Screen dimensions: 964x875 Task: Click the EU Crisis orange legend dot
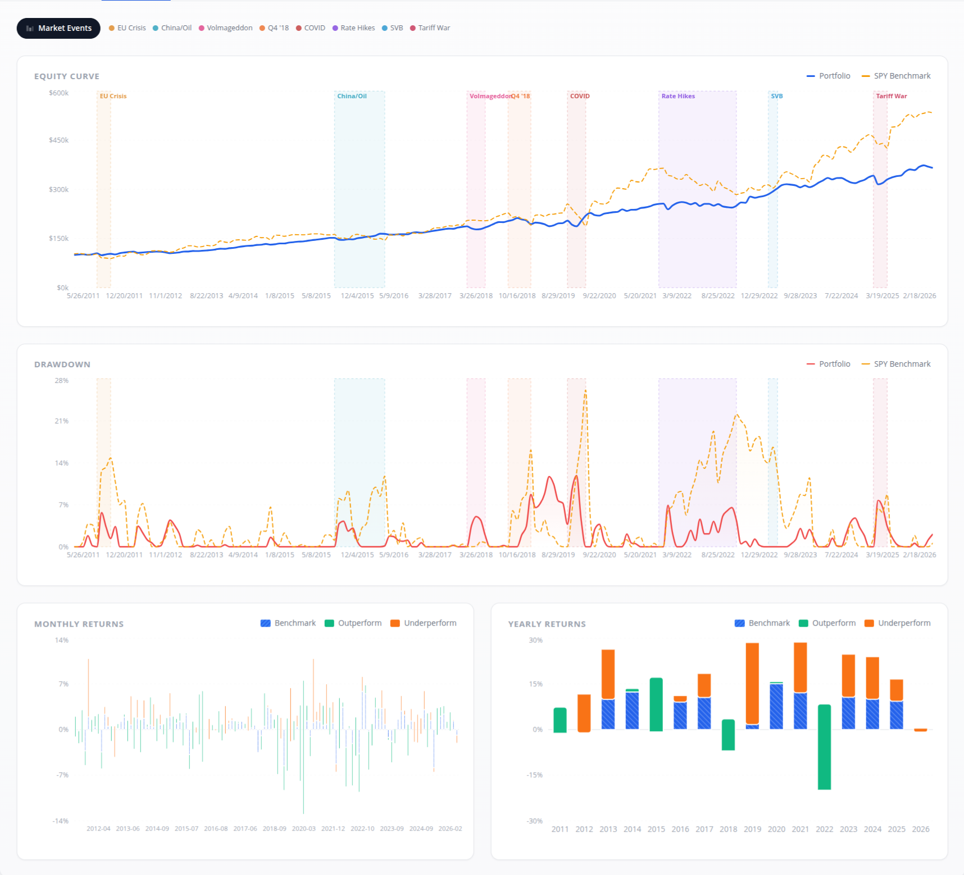click(x=112, y=28)
